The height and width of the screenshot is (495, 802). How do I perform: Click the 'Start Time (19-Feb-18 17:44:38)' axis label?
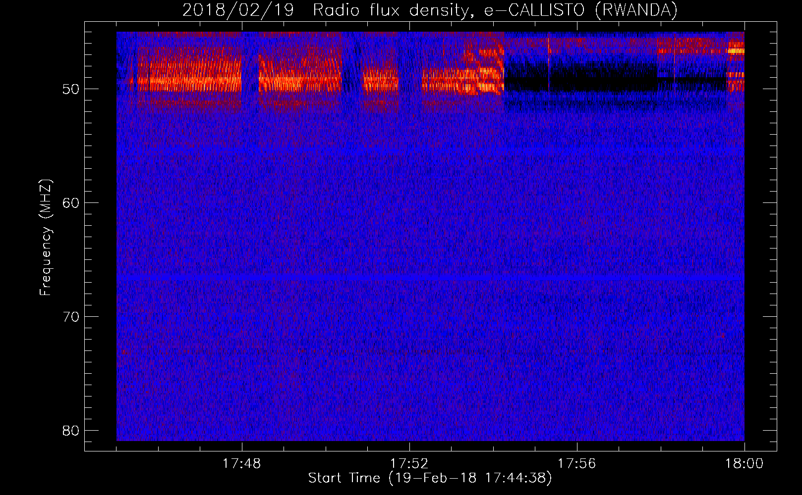430,478
